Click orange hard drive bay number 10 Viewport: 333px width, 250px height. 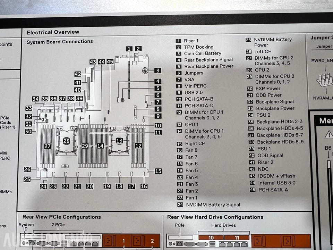211,238
